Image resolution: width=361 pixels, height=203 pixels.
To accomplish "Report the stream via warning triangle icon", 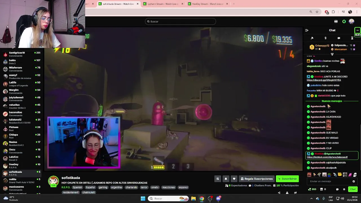I will tap(287, 193).
